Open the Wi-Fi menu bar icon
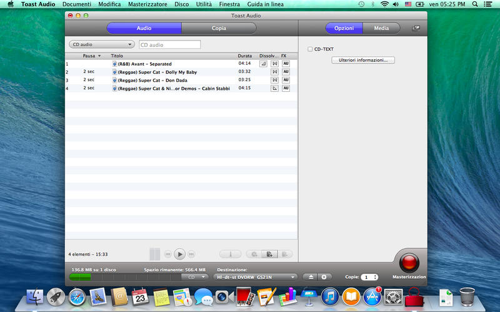500x312 pixels. pyautogui.click(x=384, y=4)
